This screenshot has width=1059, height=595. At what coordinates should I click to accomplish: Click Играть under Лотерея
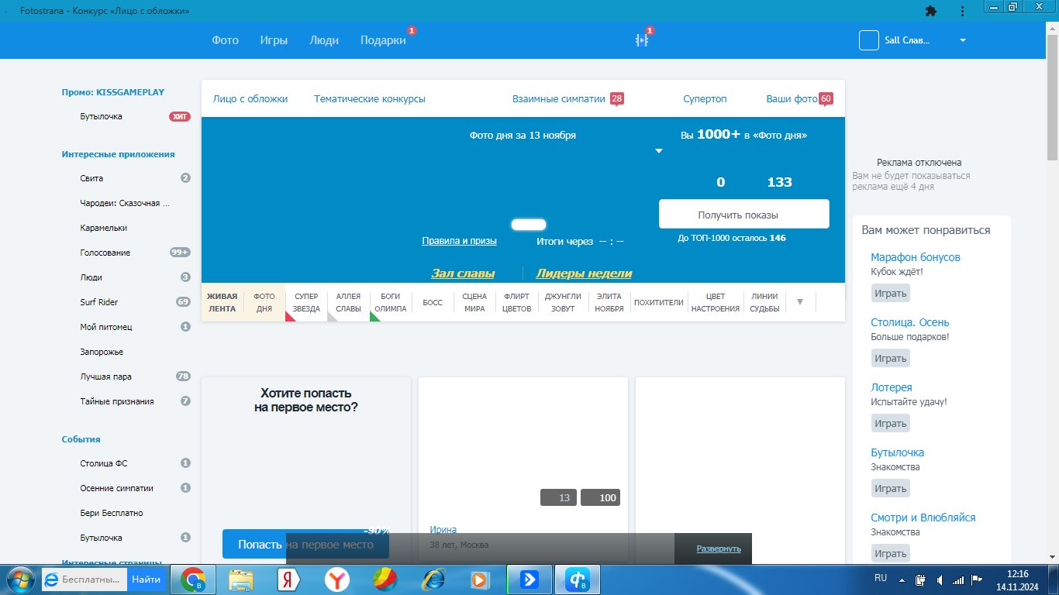pos(890,424)
